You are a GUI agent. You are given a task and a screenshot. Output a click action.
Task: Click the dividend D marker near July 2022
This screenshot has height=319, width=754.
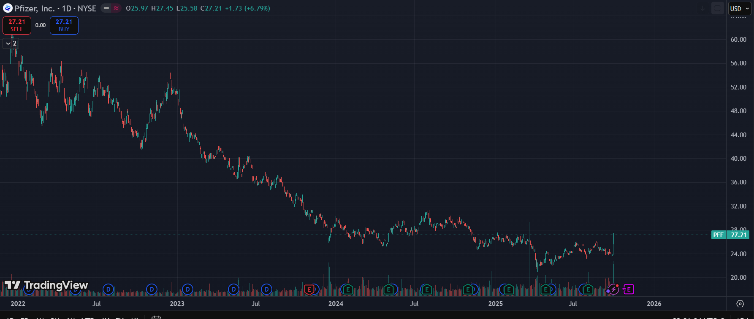pyautogui.click(x=108, y=289)
